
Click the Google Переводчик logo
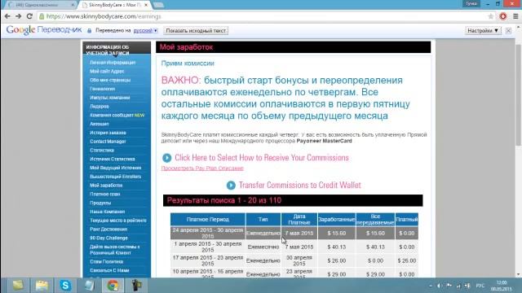coord(44,30)
